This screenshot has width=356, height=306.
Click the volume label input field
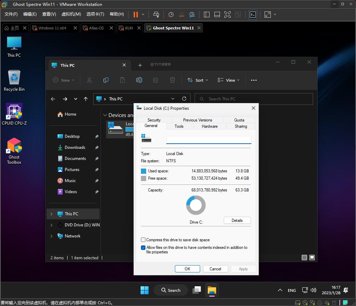pos(208,139)
